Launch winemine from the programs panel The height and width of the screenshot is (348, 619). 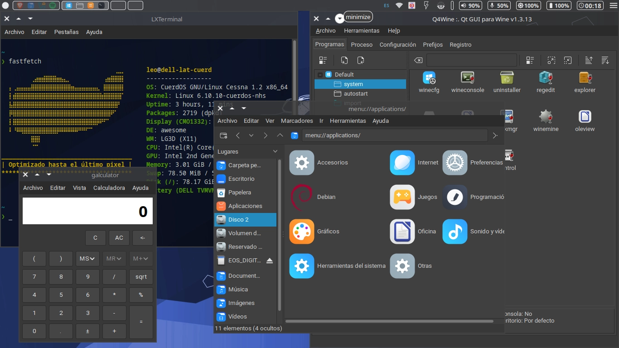546,119
